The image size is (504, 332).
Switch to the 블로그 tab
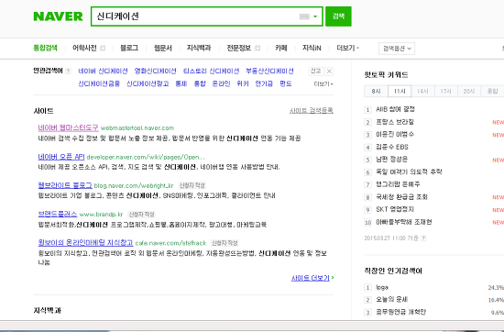(129, 48)
